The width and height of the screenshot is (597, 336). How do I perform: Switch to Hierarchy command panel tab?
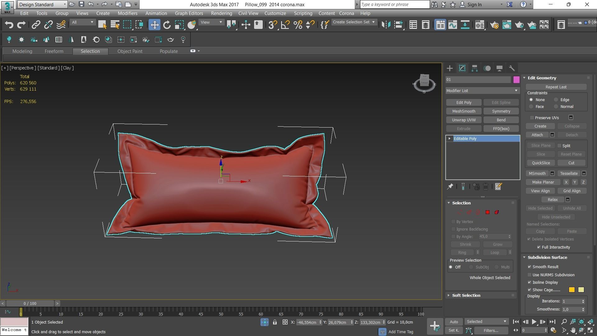(x=474, y=68)
